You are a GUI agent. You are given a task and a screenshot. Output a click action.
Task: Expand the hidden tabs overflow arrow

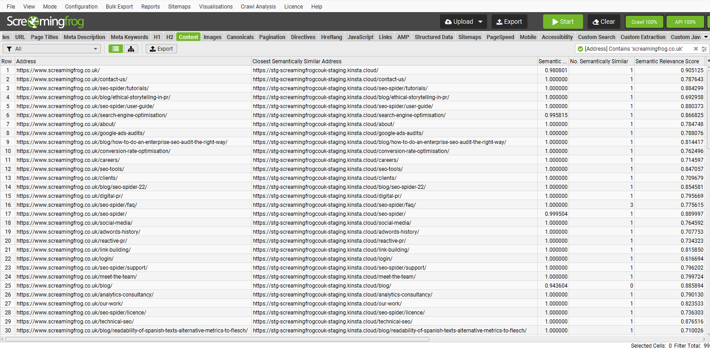pos(706,37)
